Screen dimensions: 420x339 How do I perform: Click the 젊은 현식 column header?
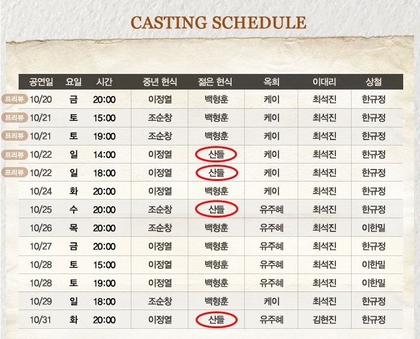click(215, 82)
